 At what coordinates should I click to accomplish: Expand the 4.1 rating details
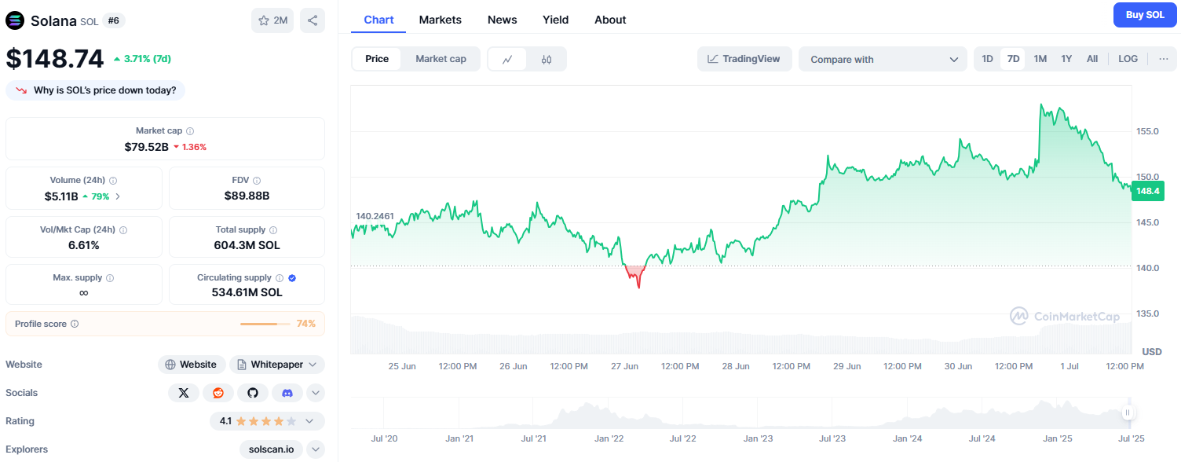pos(267,421)
